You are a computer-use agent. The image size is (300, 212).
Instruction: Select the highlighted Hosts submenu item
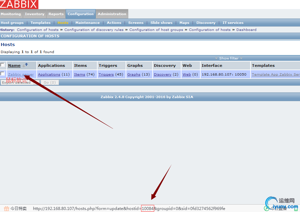pyautogui.click(x=63, y=23)
